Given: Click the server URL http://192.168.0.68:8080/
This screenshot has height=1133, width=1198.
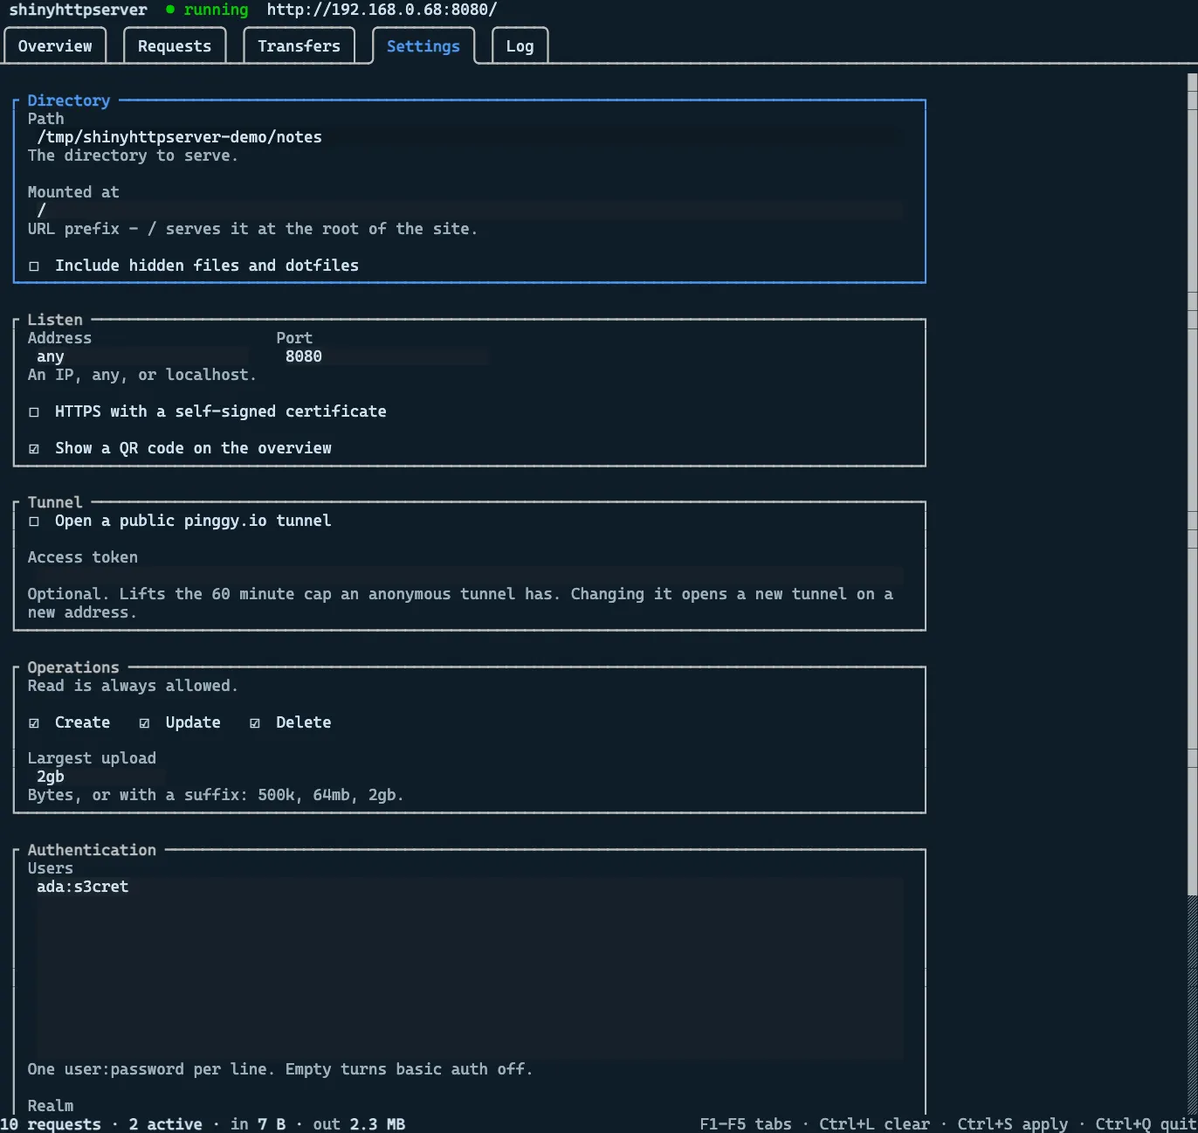Looking at the screenshot, I should [382, 10].
